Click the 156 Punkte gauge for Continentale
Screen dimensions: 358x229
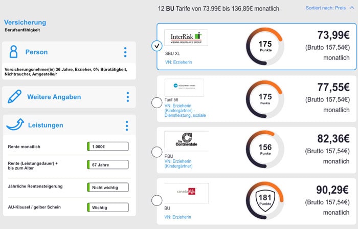click(265, 150)
